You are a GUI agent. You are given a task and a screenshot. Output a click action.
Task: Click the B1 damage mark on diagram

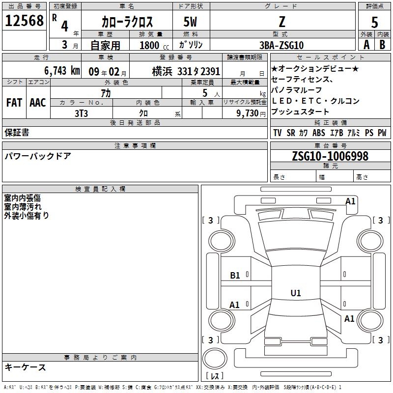point(235,276)
